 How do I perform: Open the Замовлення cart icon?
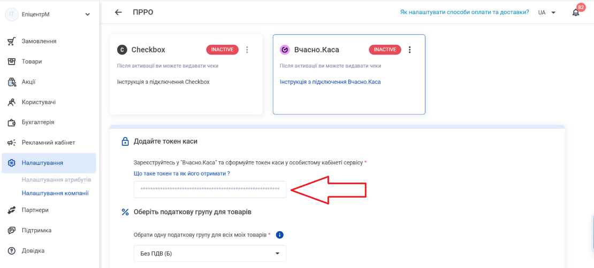12,41
